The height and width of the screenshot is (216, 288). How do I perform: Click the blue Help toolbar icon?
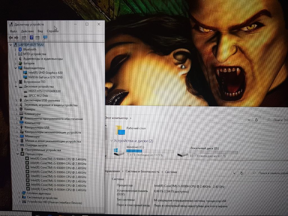[x=31, y=37]
